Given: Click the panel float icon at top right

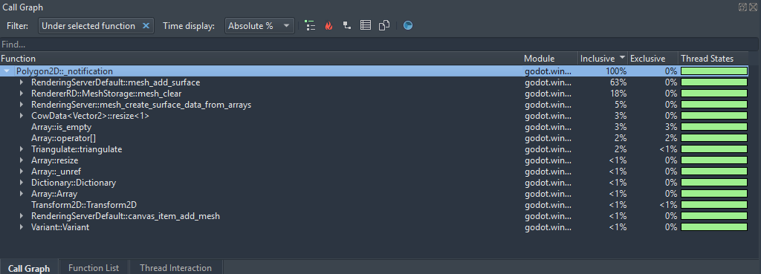Looking at the screenshot, I should click(742, 7).
